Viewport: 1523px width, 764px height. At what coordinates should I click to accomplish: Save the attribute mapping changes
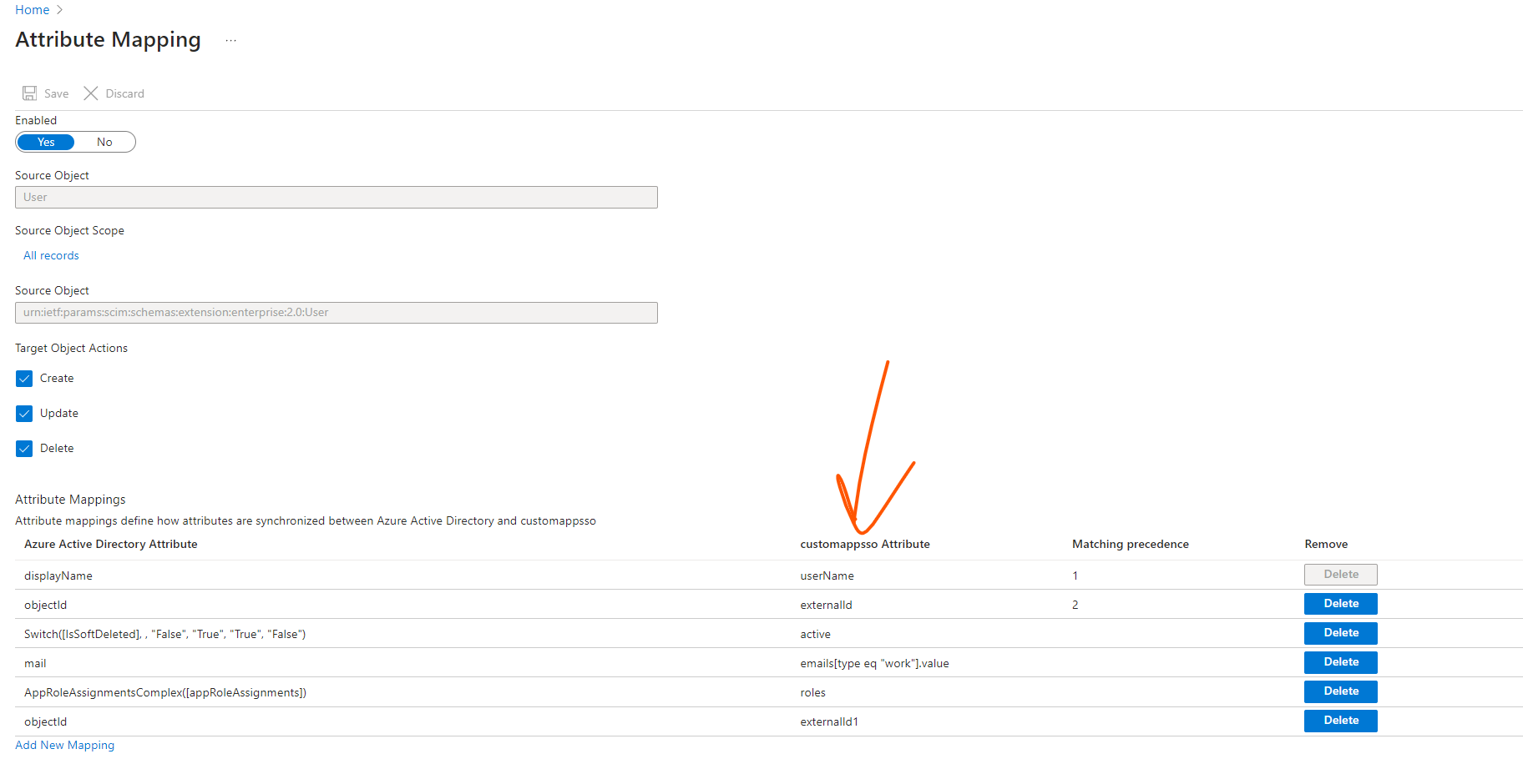45,93
